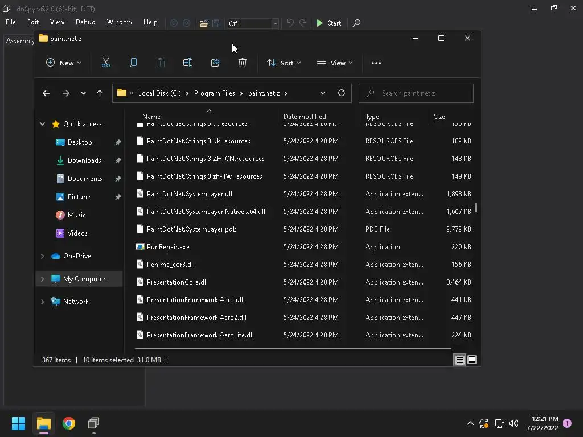Open the dnSpy Help menu
Viewport: 583px width, 437px height.
(x=150, y=22)
